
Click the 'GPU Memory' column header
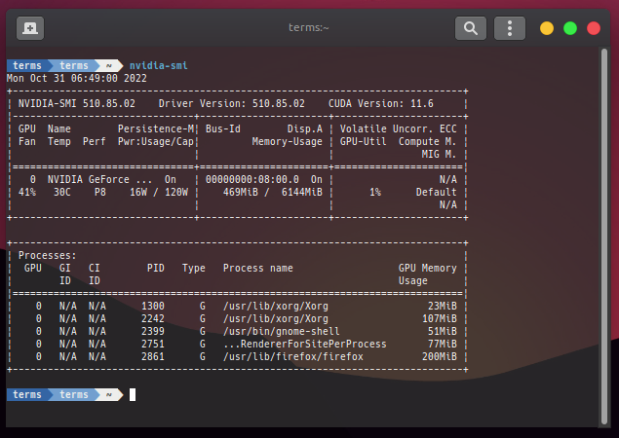[428, 268]
